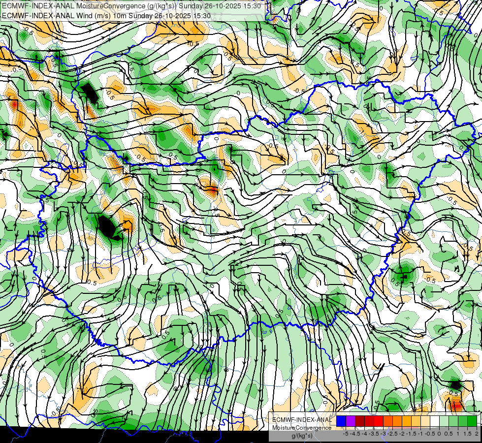Click the '-2.5' legend tick label
This screenshot has height=443, width=482.
pyautogui.click(x=392, y=434)
